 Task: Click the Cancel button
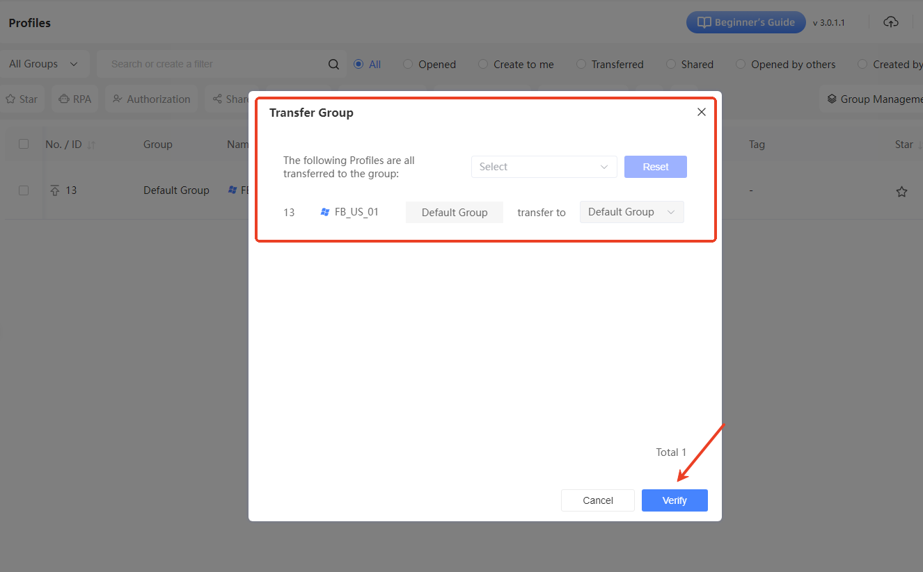tap(597, 500)
